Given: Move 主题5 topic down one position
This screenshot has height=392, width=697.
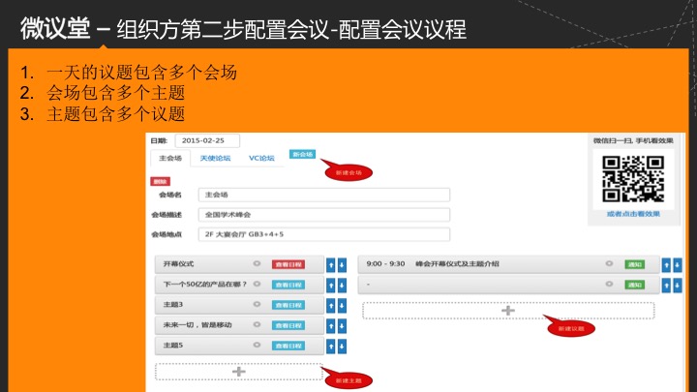Looking at the screenshot, I should click(x=341, y=346).
